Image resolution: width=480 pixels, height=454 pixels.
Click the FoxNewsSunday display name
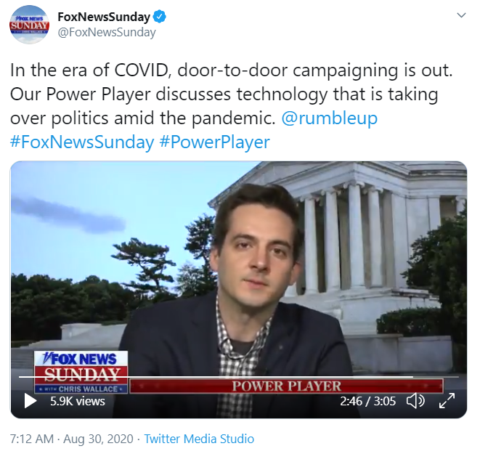[104, 17]
